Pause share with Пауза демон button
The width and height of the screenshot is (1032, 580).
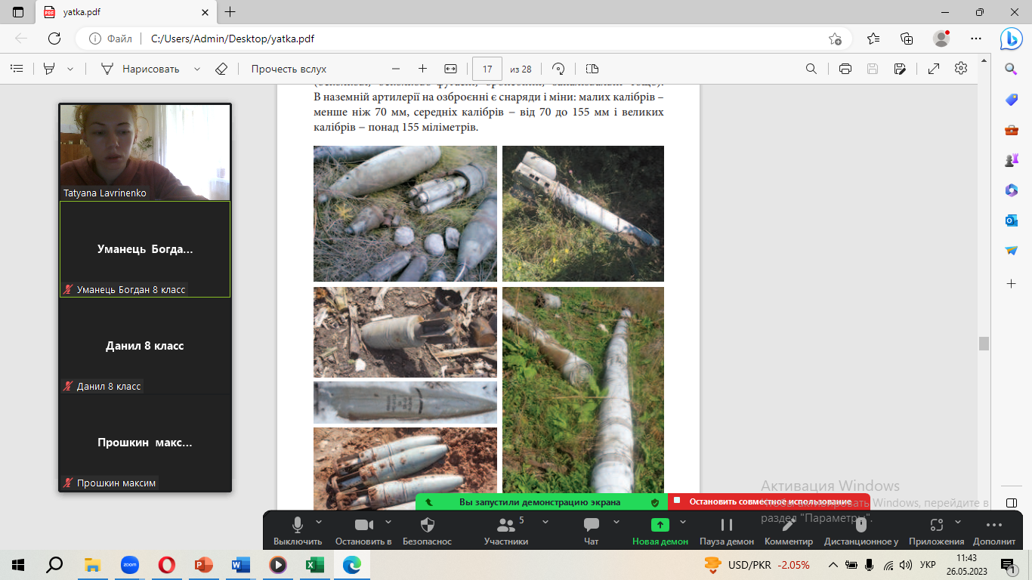(x=727, y=531)
